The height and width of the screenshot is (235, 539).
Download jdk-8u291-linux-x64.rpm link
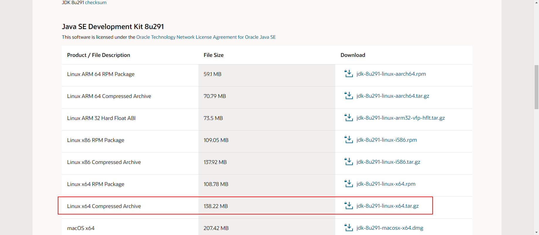[x=386, y=184]
